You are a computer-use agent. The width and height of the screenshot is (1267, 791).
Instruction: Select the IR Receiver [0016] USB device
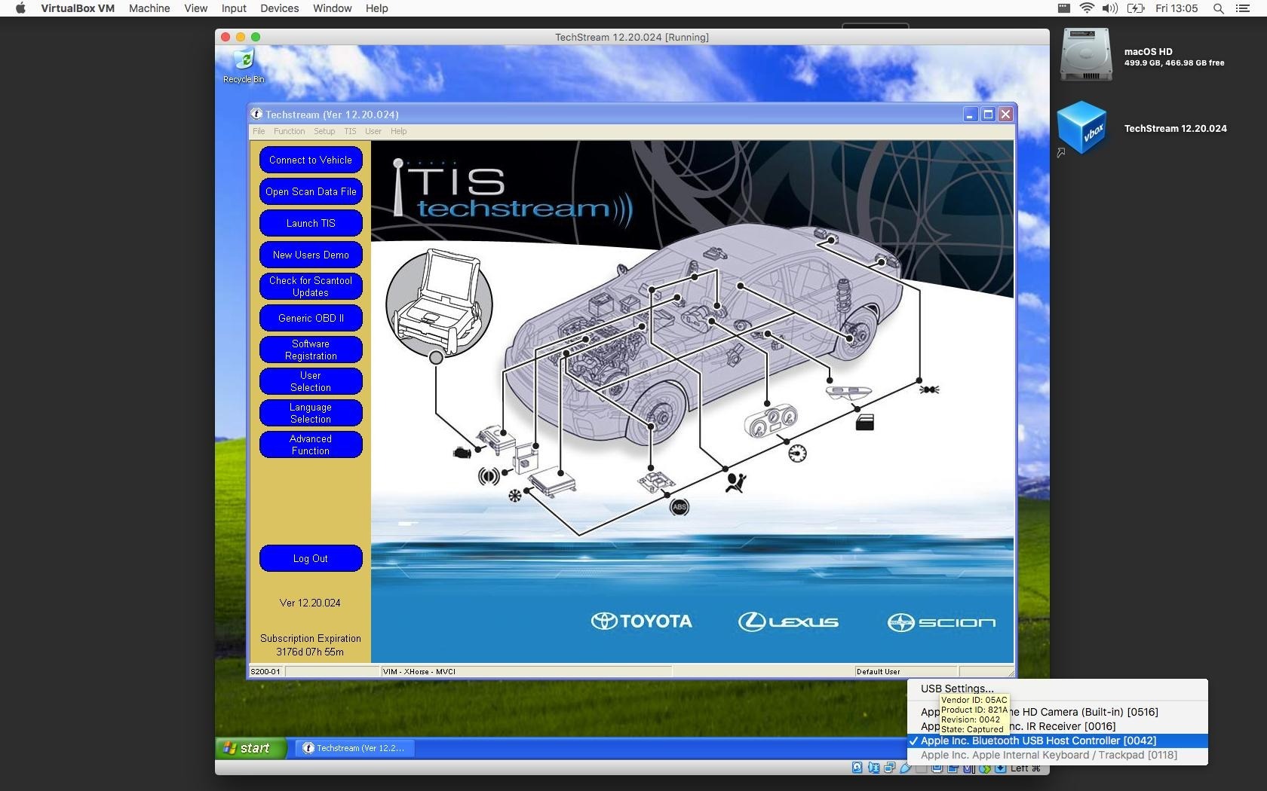point(1057,726)
